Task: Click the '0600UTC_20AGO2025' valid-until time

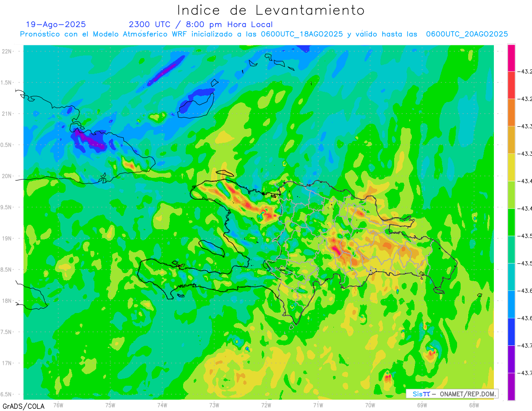Action: point(467,34)
